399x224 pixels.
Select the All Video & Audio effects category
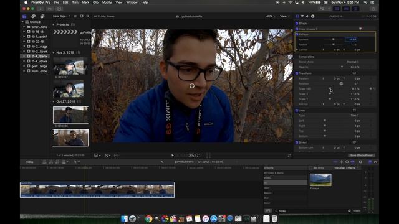[274, 173]
